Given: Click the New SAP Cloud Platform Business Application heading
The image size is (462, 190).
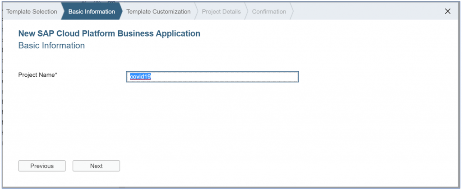Looking at the screenshot, I should pos(109,33).
